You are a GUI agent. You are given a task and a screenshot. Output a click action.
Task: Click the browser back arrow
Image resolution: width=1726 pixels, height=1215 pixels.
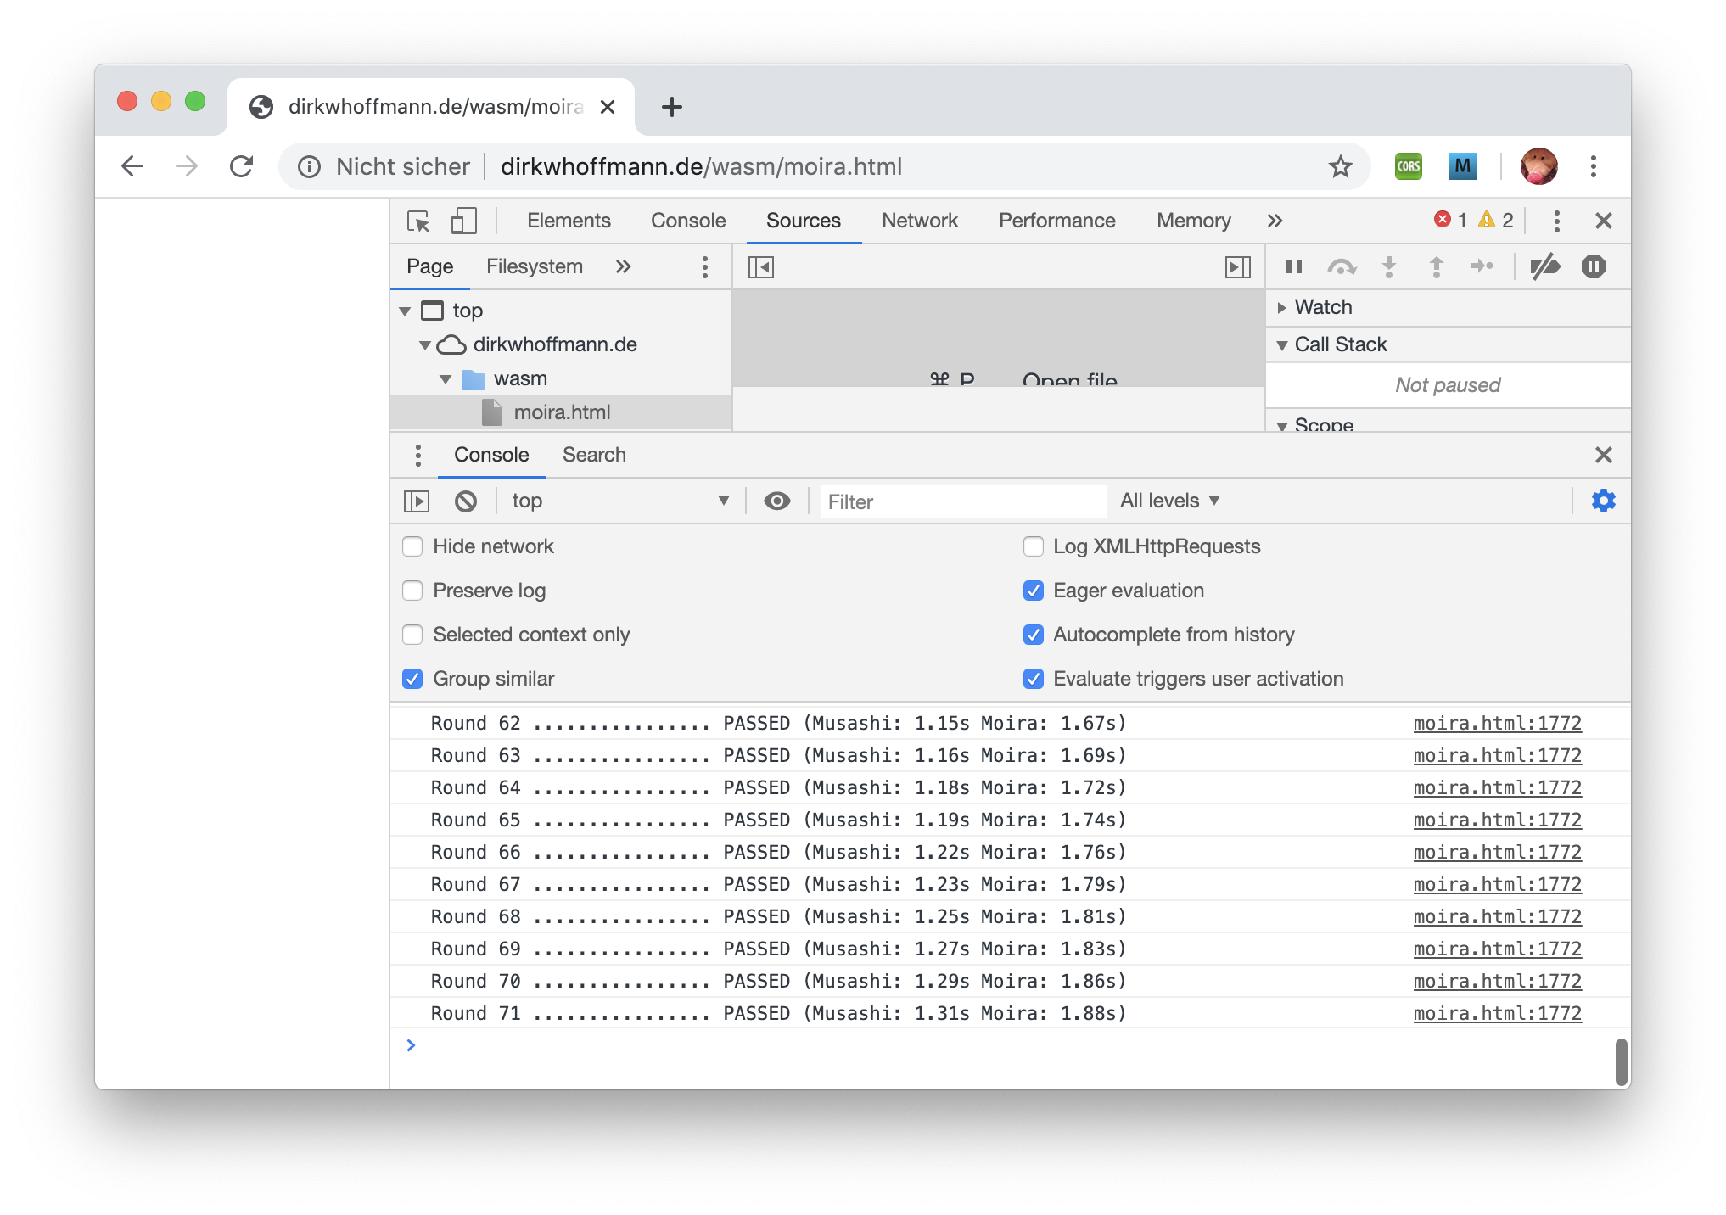[x=132, y=166]
